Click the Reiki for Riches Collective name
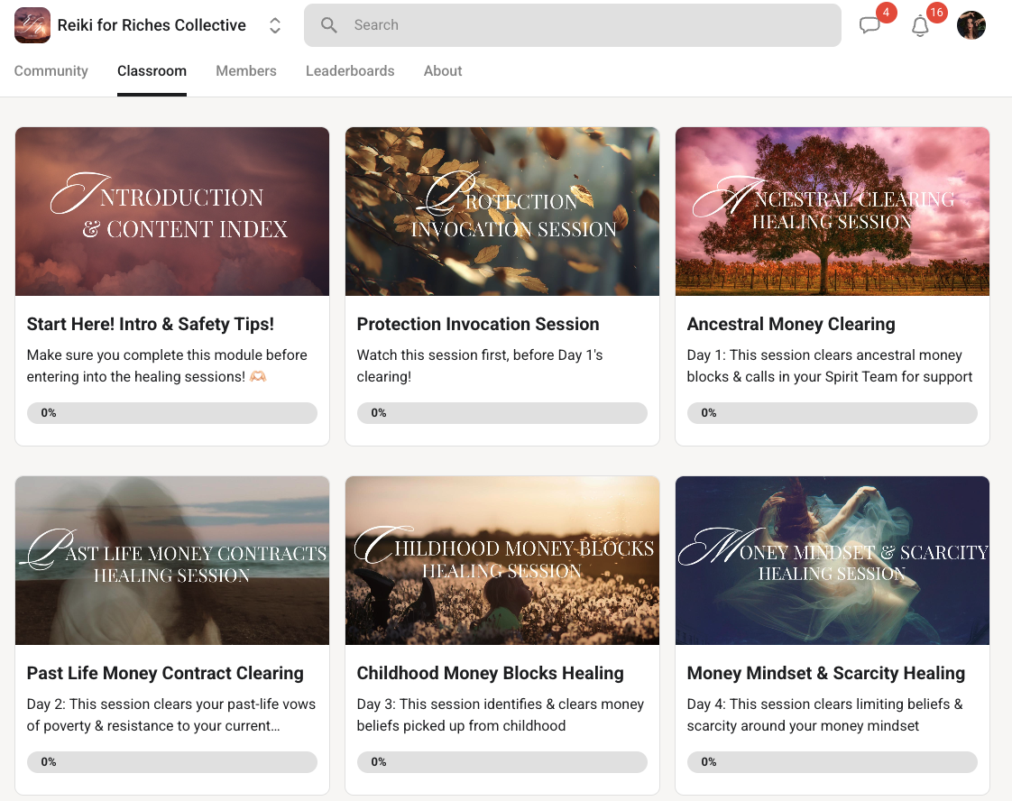The image size is (1012, 801). coord(152,25)
